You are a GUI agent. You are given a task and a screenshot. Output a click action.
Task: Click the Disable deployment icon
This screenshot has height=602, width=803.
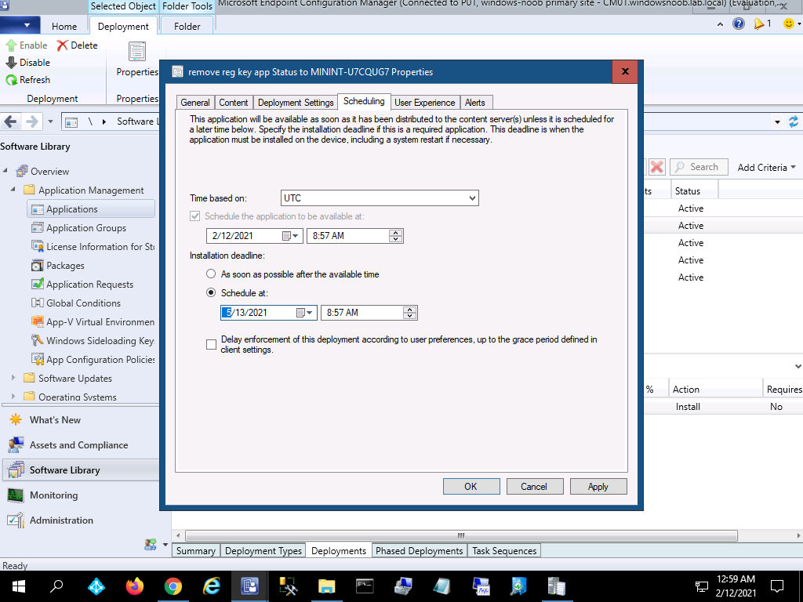click(11, 63)
